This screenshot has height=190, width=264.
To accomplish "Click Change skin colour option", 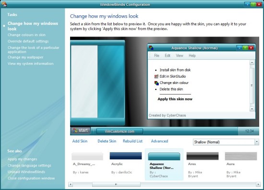I will click(174, 83).
